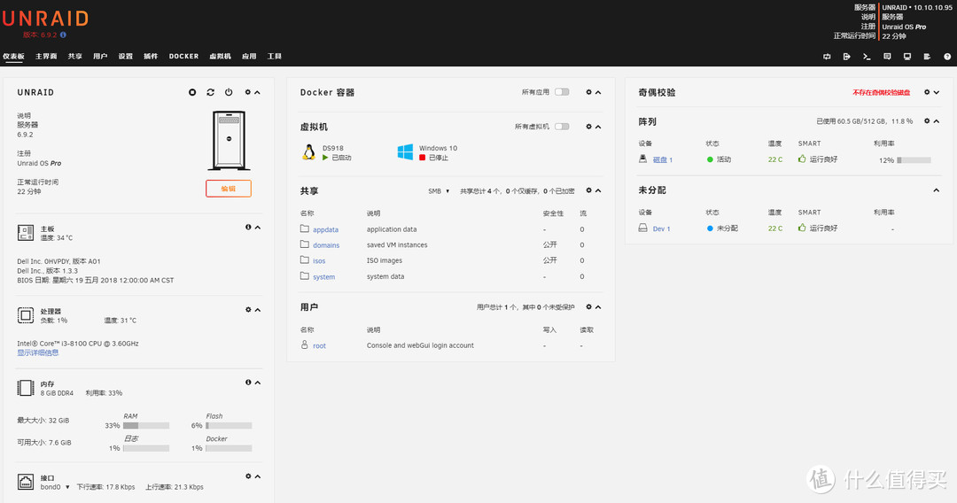Open 用户 section gear settings

click(589, 306)
